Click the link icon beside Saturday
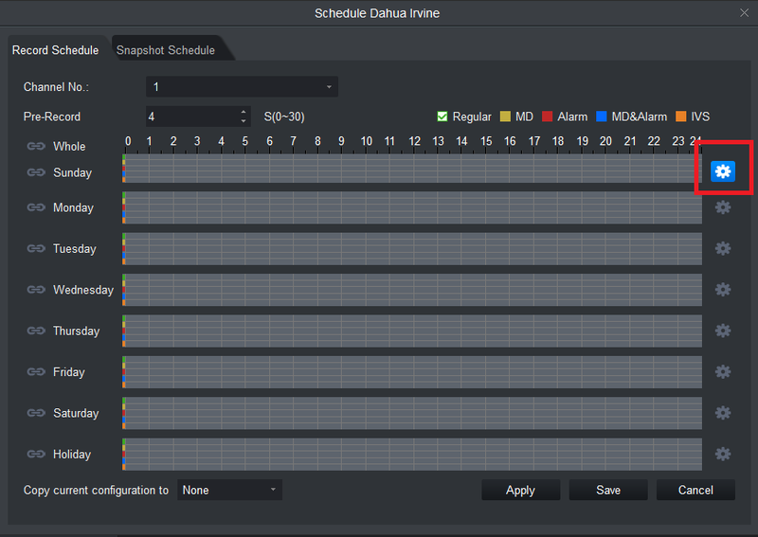 [x=36, y=413]
